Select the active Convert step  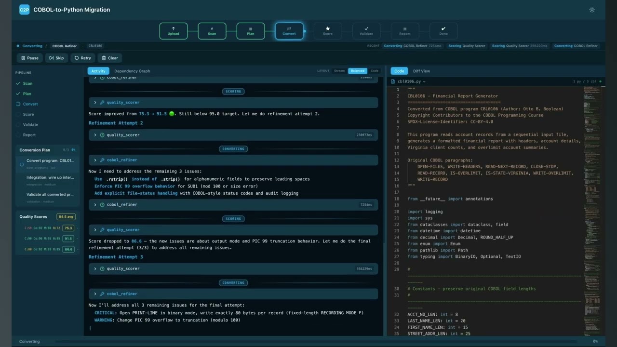click(x=289, y=31)
